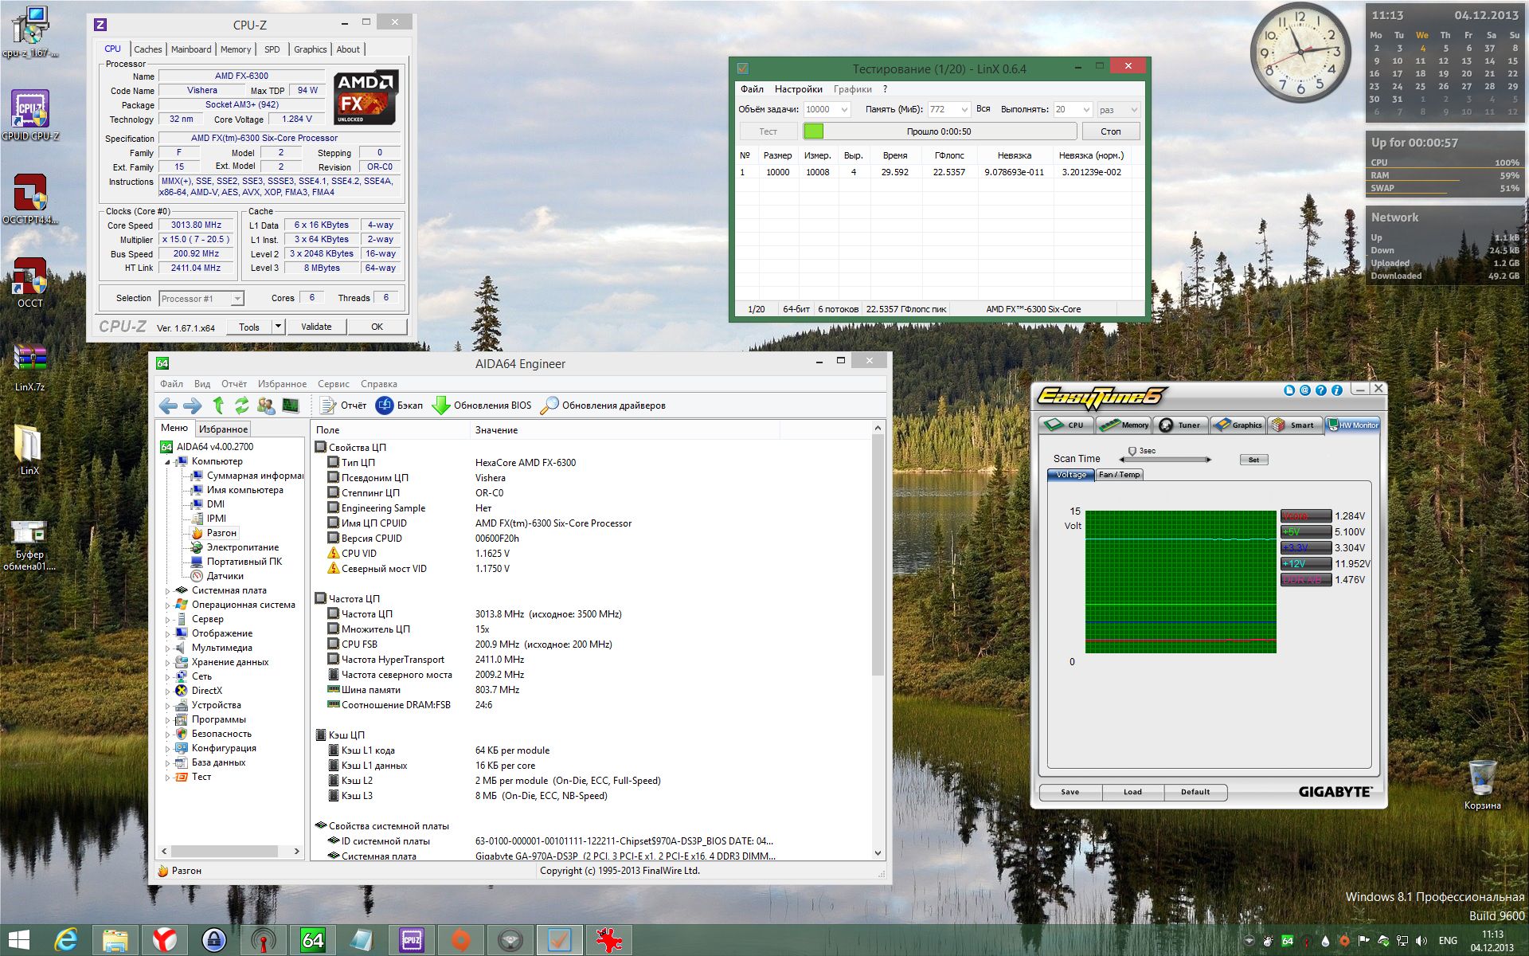Image resolution: width=1529 pixels, height=956 pixels.
Task: Click EasyTune6 info 'i' icon
Action: (1337, 390)
